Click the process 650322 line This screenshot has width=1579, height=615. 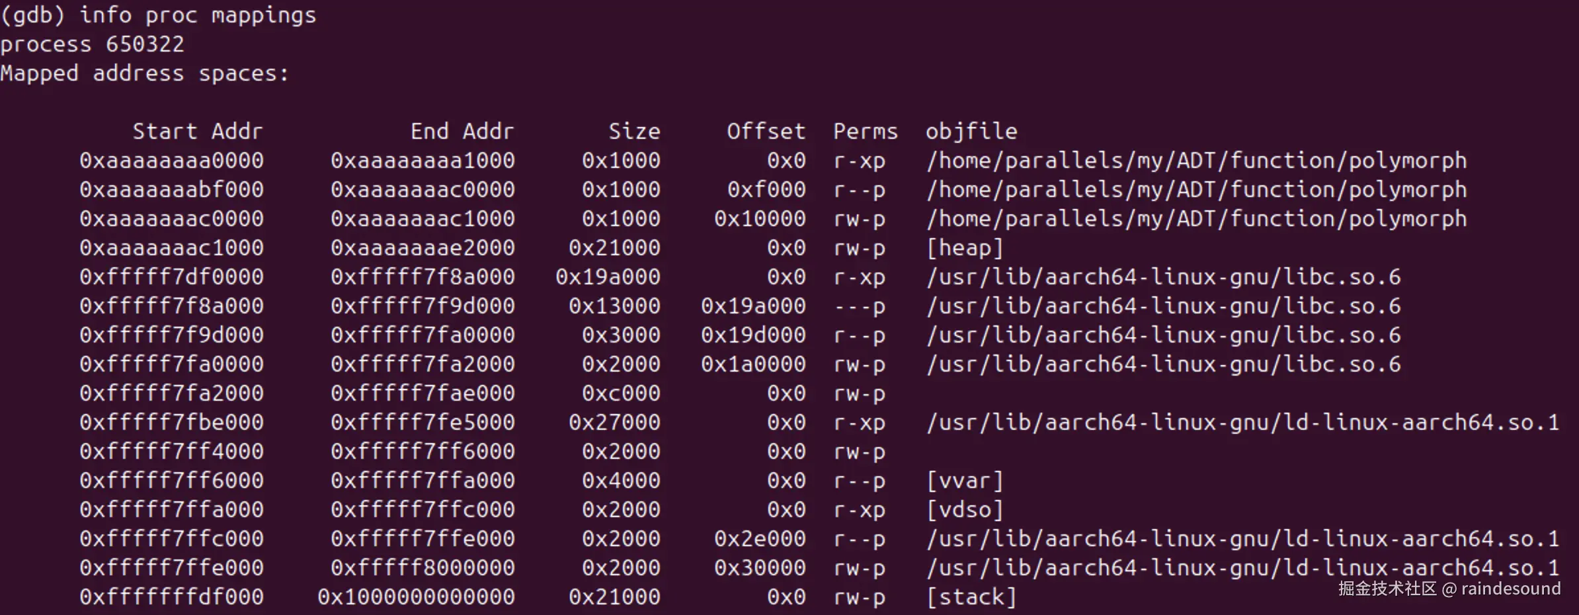coord(92,44)
